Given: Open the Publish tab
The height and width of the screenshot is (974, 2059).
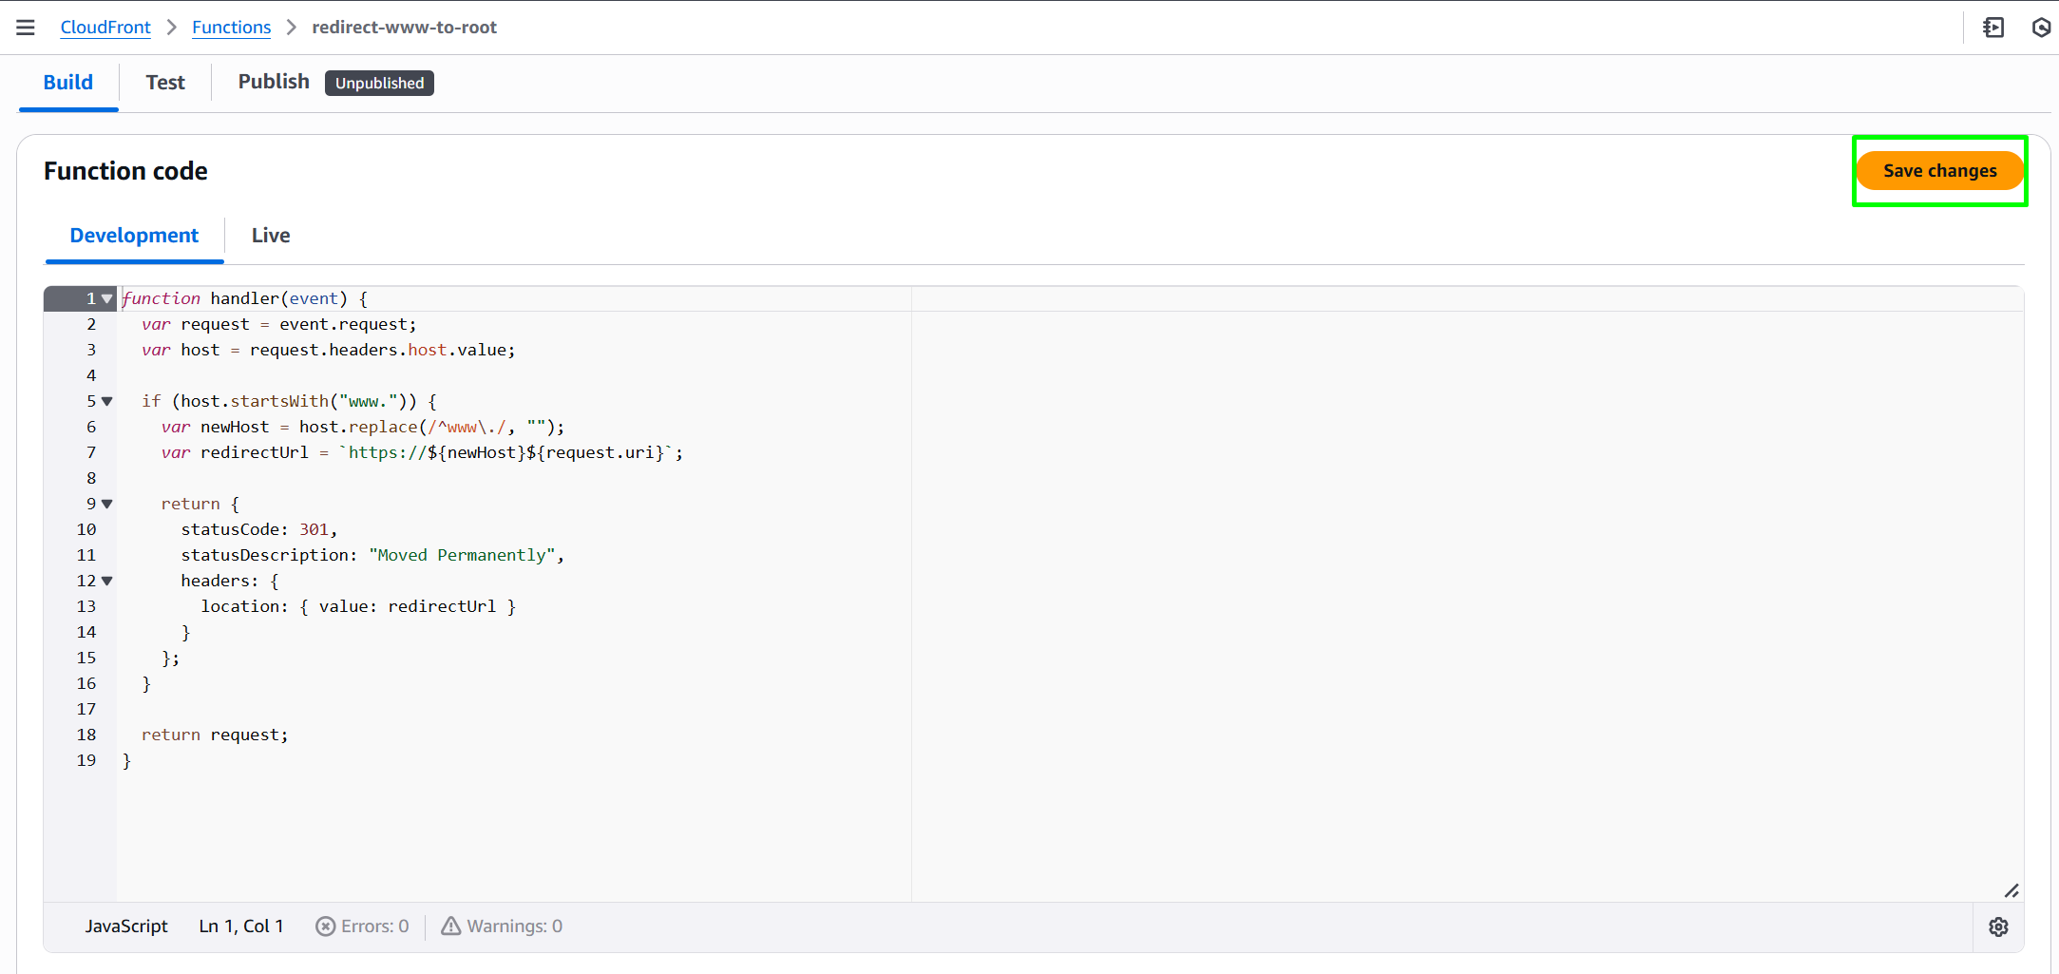Looking at the screenshot, I should 274,82.
